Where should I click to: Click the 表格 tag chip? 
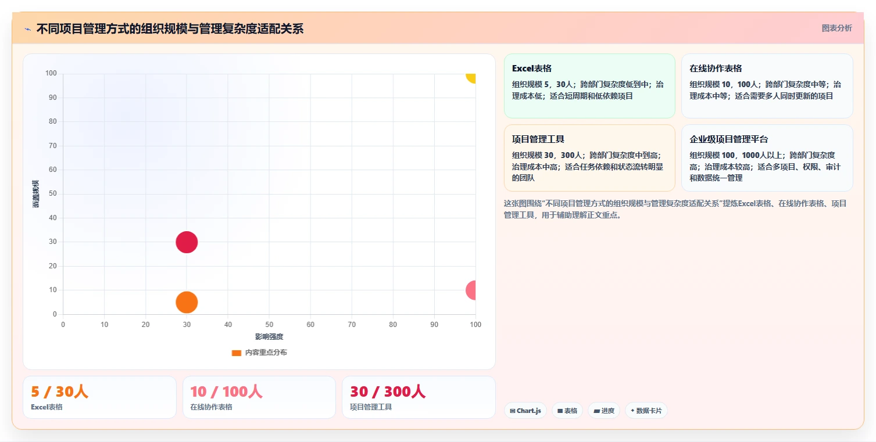point(567,411)
